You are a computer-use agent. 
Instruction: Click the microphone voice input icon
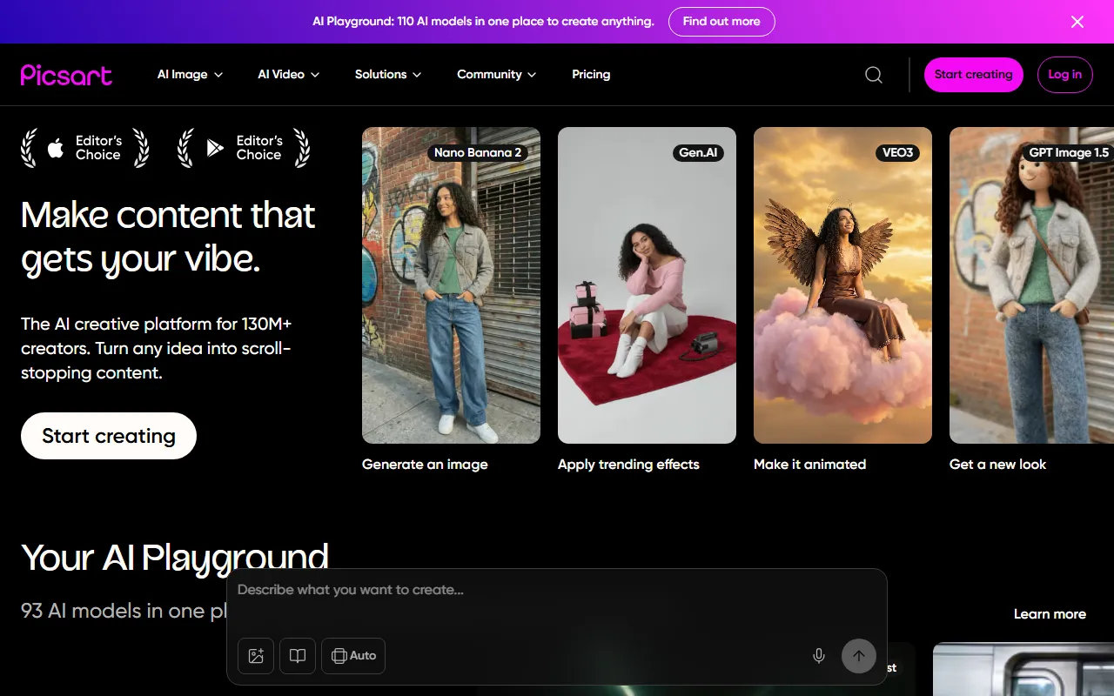818,656
